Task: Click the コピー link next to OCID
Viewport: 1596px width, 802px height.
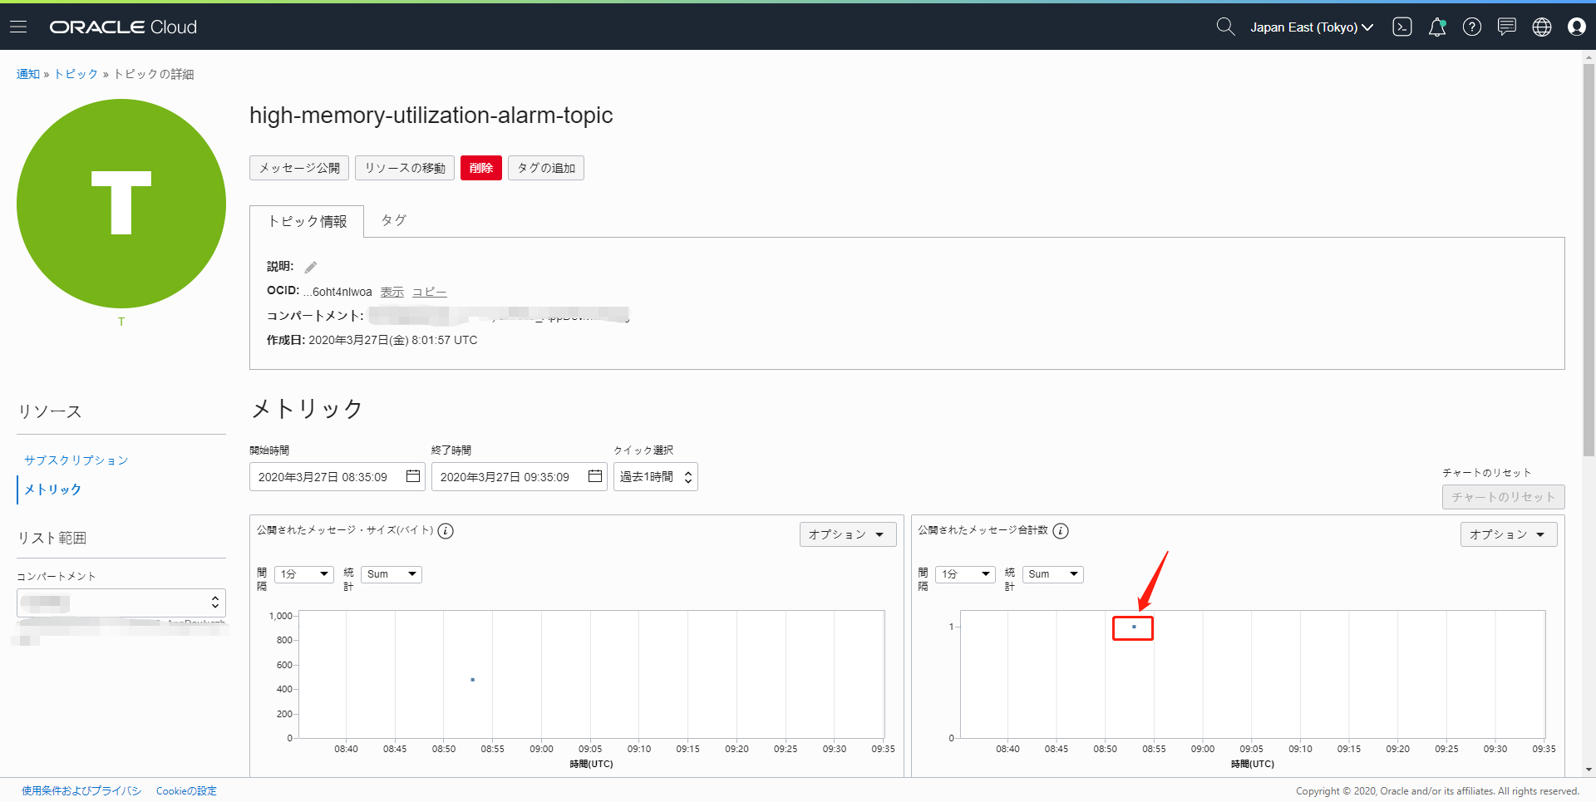Action: coord(429,292)
